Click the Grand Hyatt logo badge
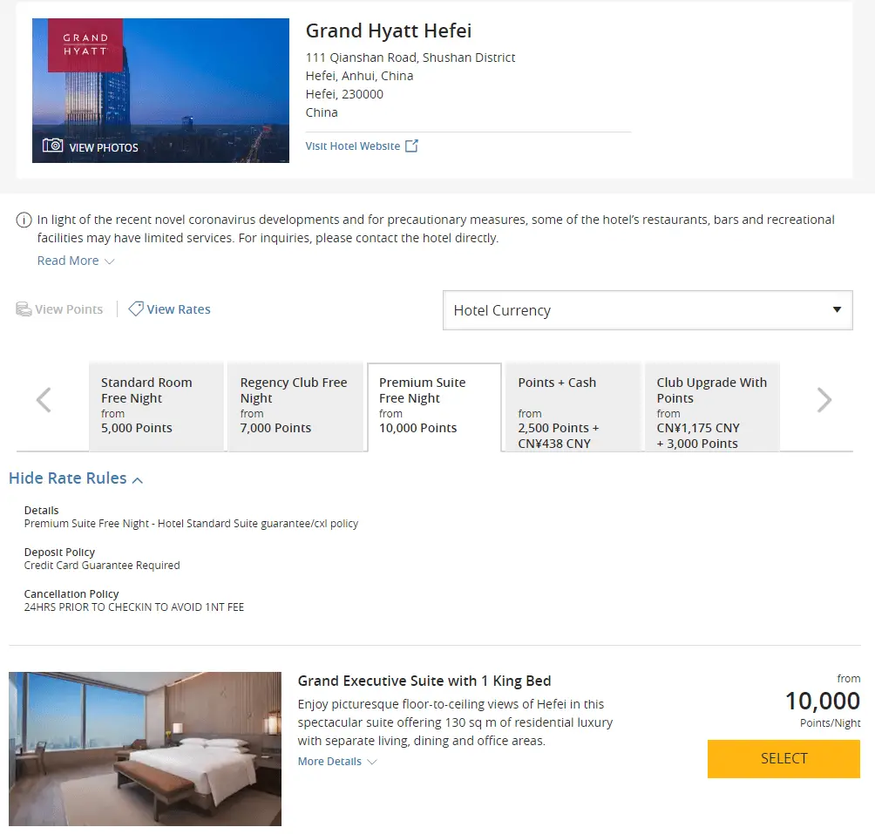 click(x=85, y=45)
